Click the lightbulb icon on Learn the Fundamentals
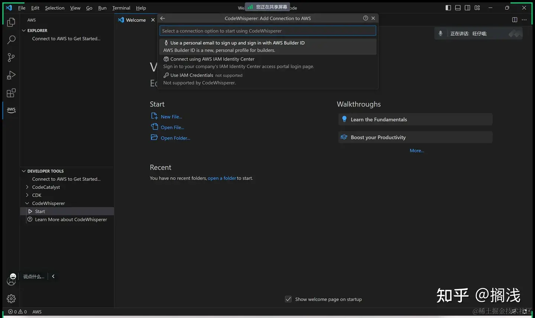Image resolution: width=535 pixels, height=318 pixels. (344, 119)
